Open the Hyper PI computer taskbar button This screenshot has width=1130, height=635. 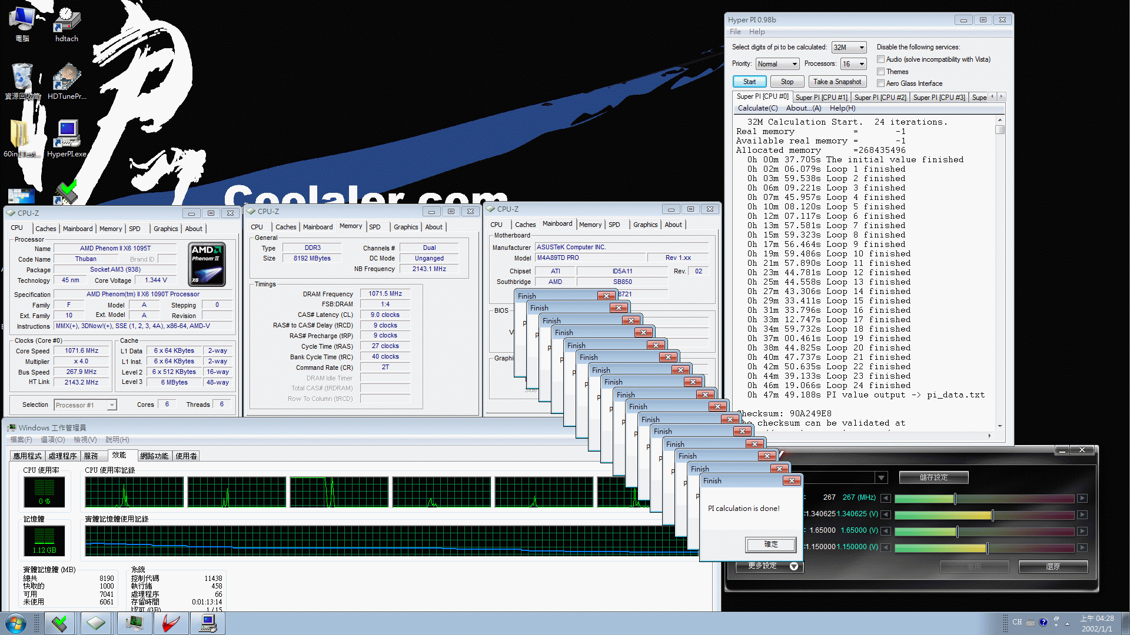tap(208, 623)
